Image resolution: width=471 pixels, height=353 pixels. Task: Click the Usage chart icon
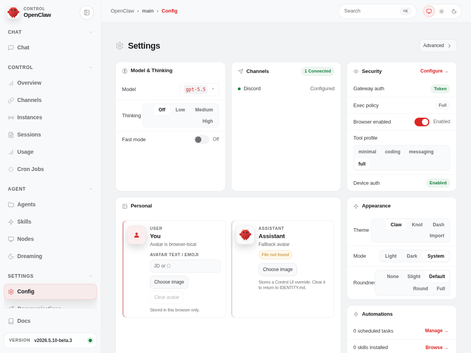pyautogui.click(x=11, y=152)
